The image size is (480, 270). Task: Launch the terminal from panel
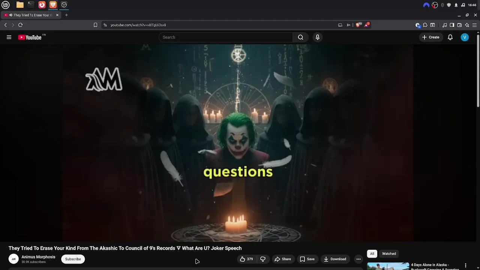(x=31, y=5)
